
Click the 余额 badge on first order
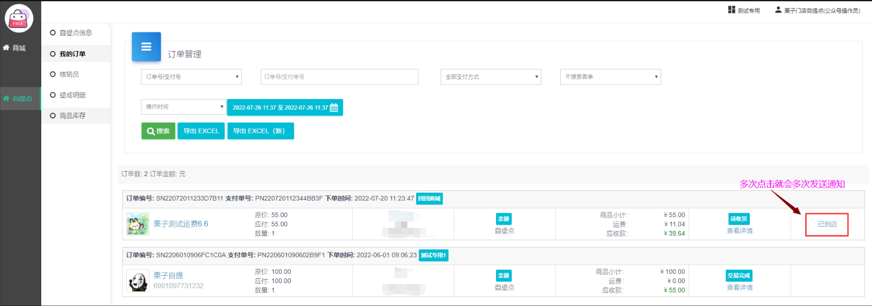[504, 219]
